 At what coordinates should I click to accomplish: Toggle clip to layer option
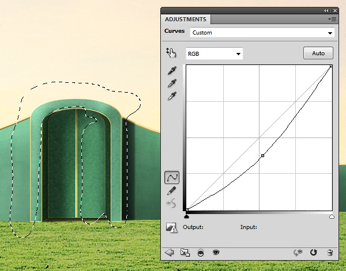pos(201,252)
